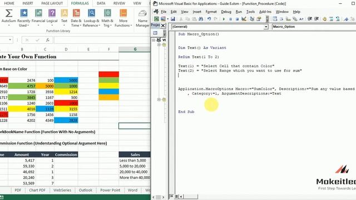Image resolution: width=356 pixels, height=200 pixels.
Task: Switch to Full Module View at code window bottom
Action: (x=176, y=196)
